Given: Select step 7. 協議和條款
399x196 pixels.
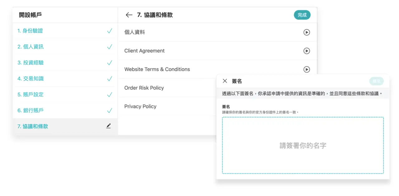Looking at the screenshot, I should tap(65, 126).
